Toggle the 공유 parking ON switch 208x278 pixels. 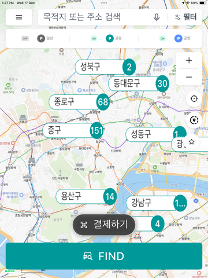[x=94, y=38]
